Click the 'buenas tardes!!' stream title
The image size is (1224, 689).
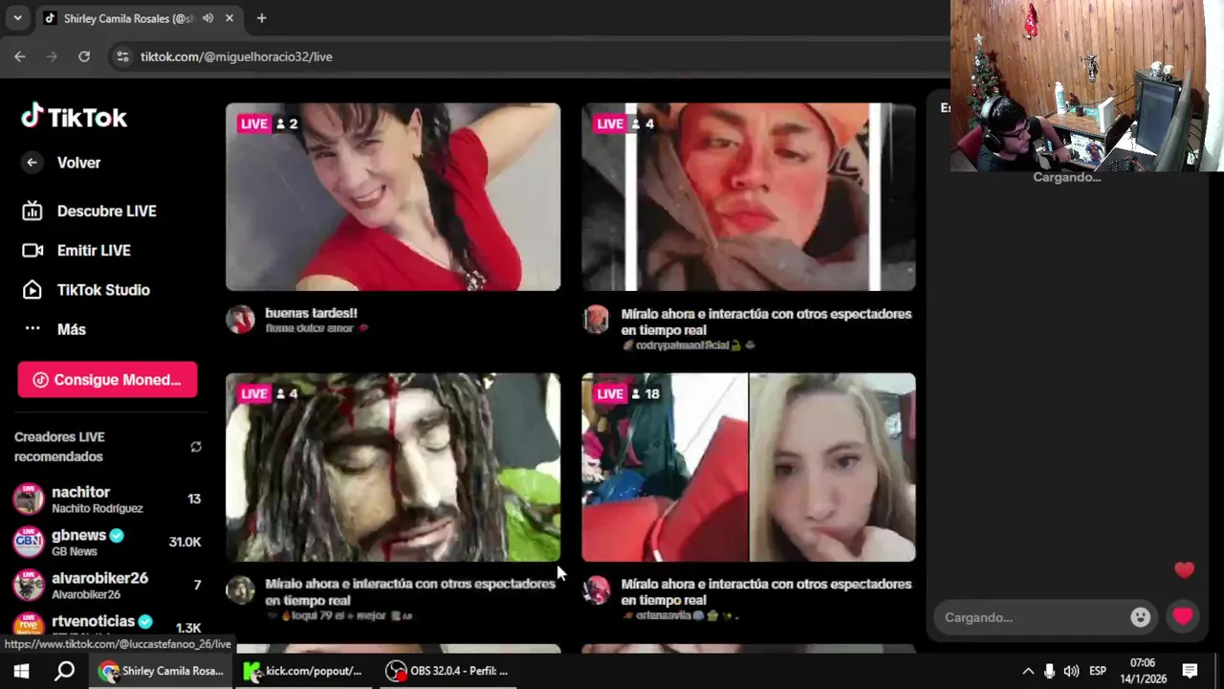pos(311,313)
